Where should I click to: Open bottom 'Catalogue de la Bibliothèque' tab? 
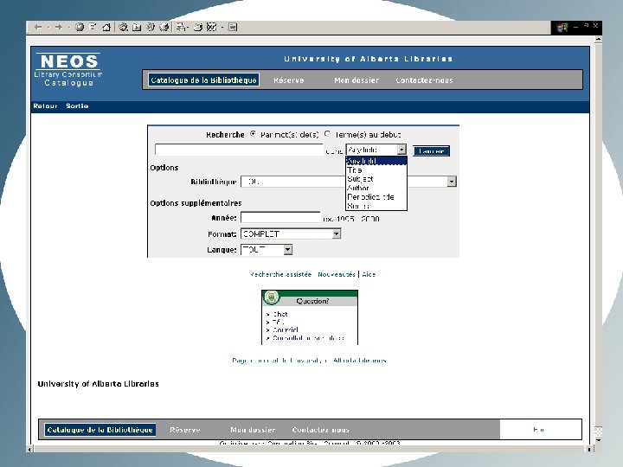pyautogui.click(x=100, y=430)
